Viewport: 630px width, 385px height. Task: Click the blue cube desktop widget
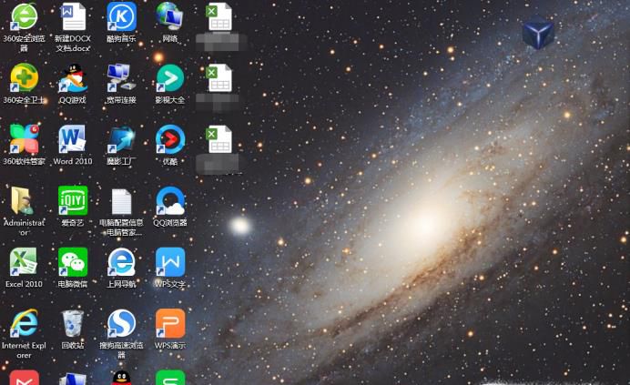[x=538, y=32]
